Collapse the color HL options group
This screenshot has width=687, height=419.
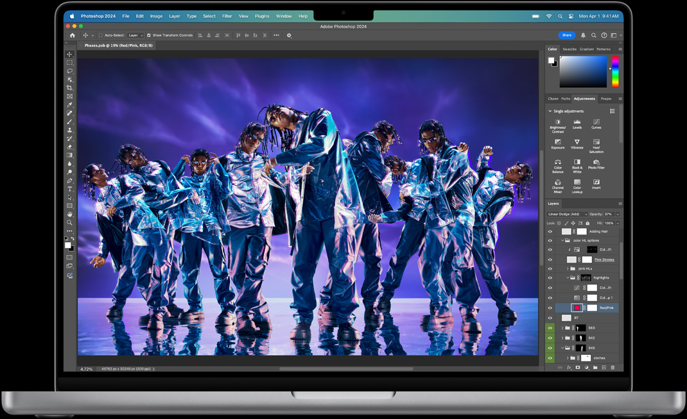[562, 240]
